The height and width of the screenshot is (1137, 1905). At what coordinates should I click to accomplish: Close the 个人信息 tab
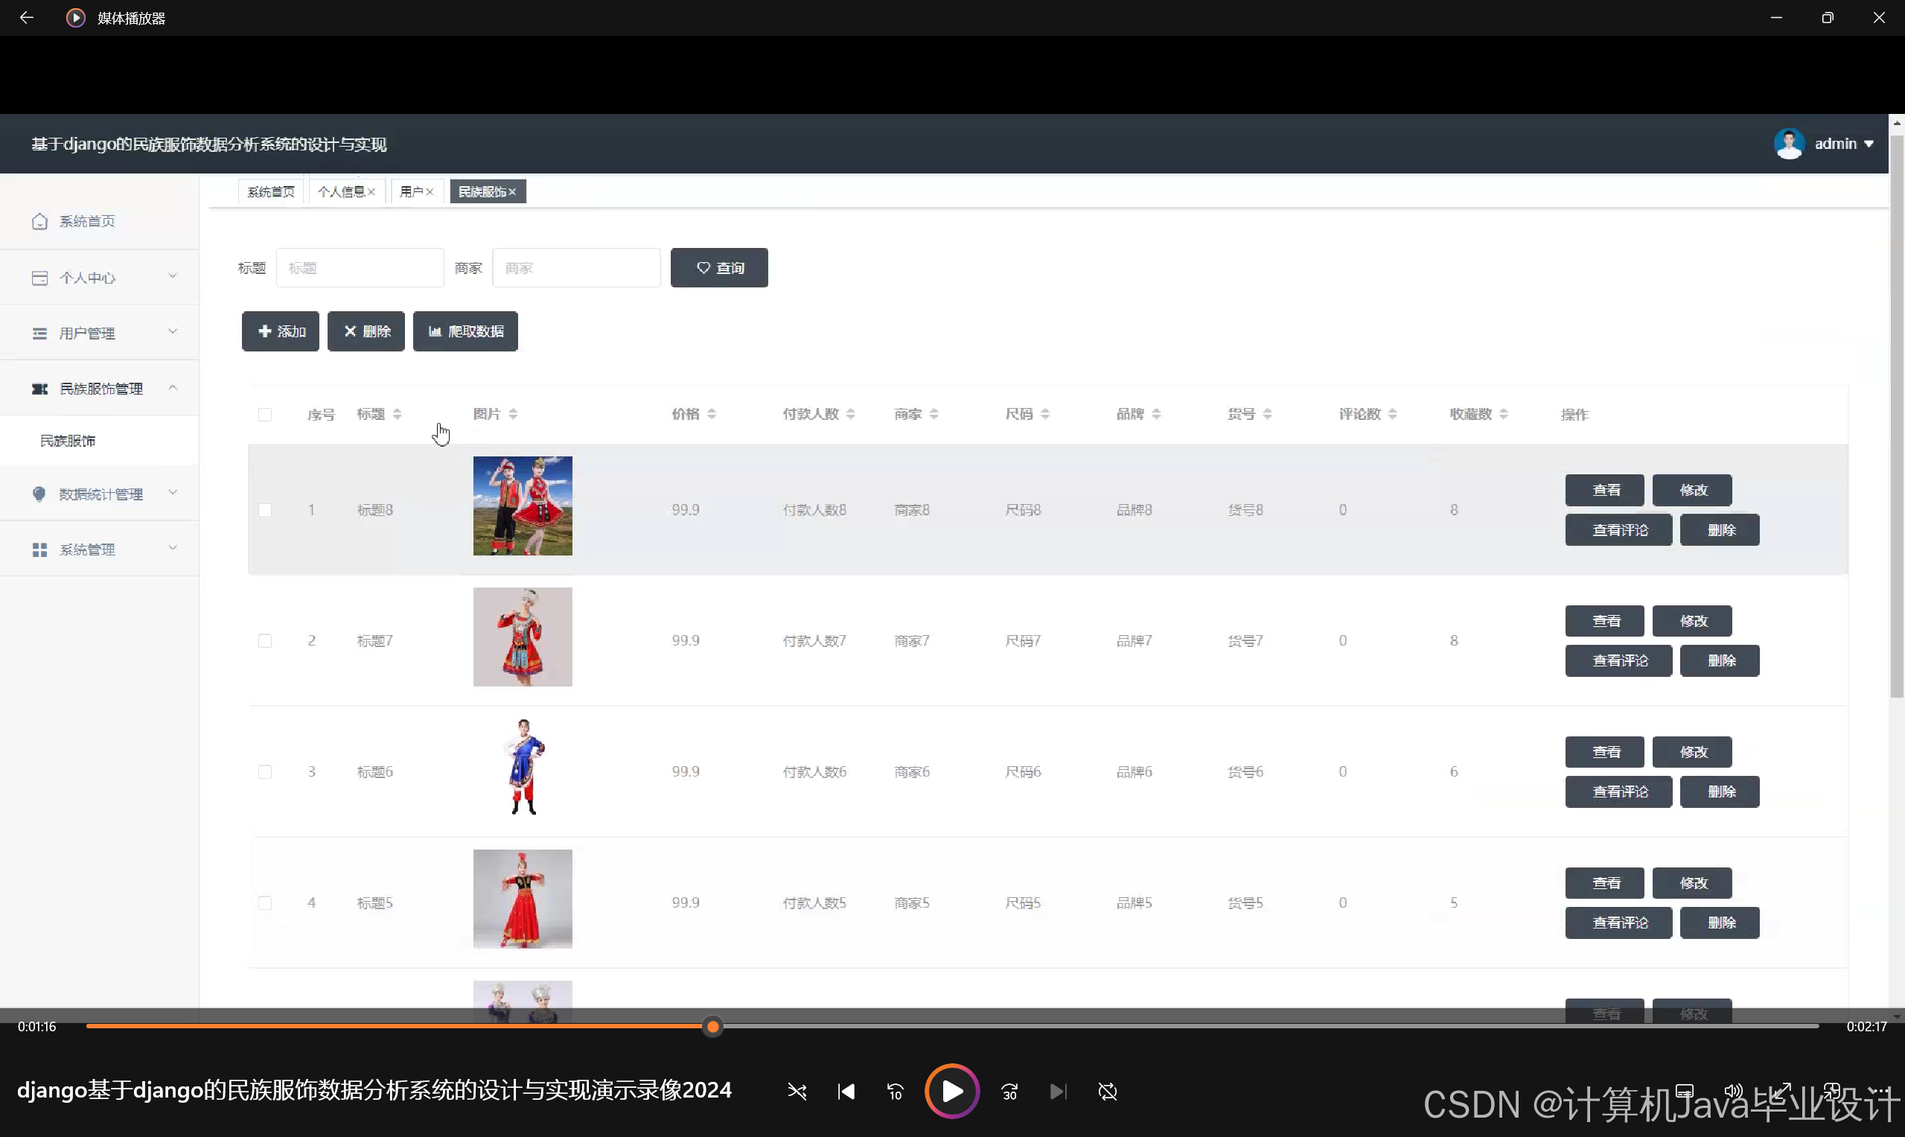(371, 191)
